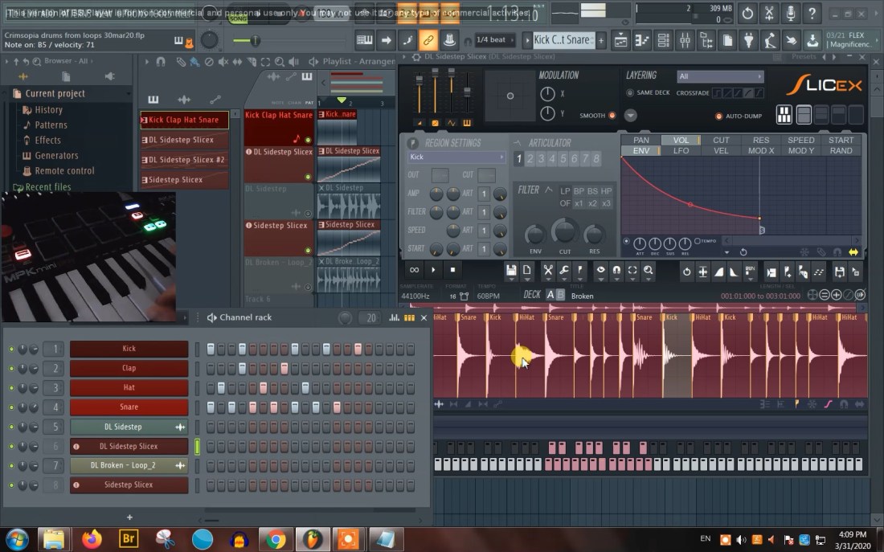Screen dimensions: 884x552
Task: Select the SAME DECK radio button
Action: click(x=630, y=93)
